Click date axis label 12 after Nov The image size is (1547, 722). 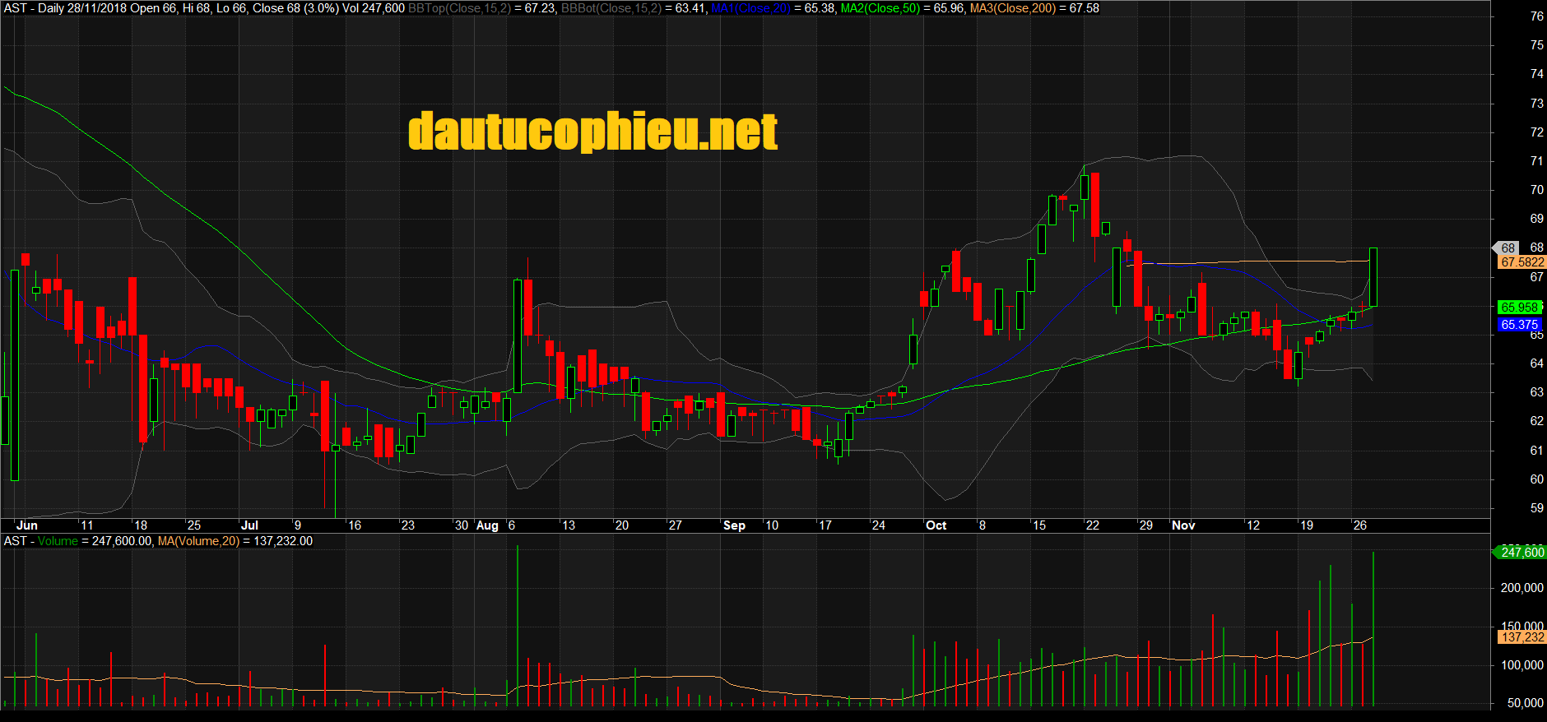[1253, 525]
